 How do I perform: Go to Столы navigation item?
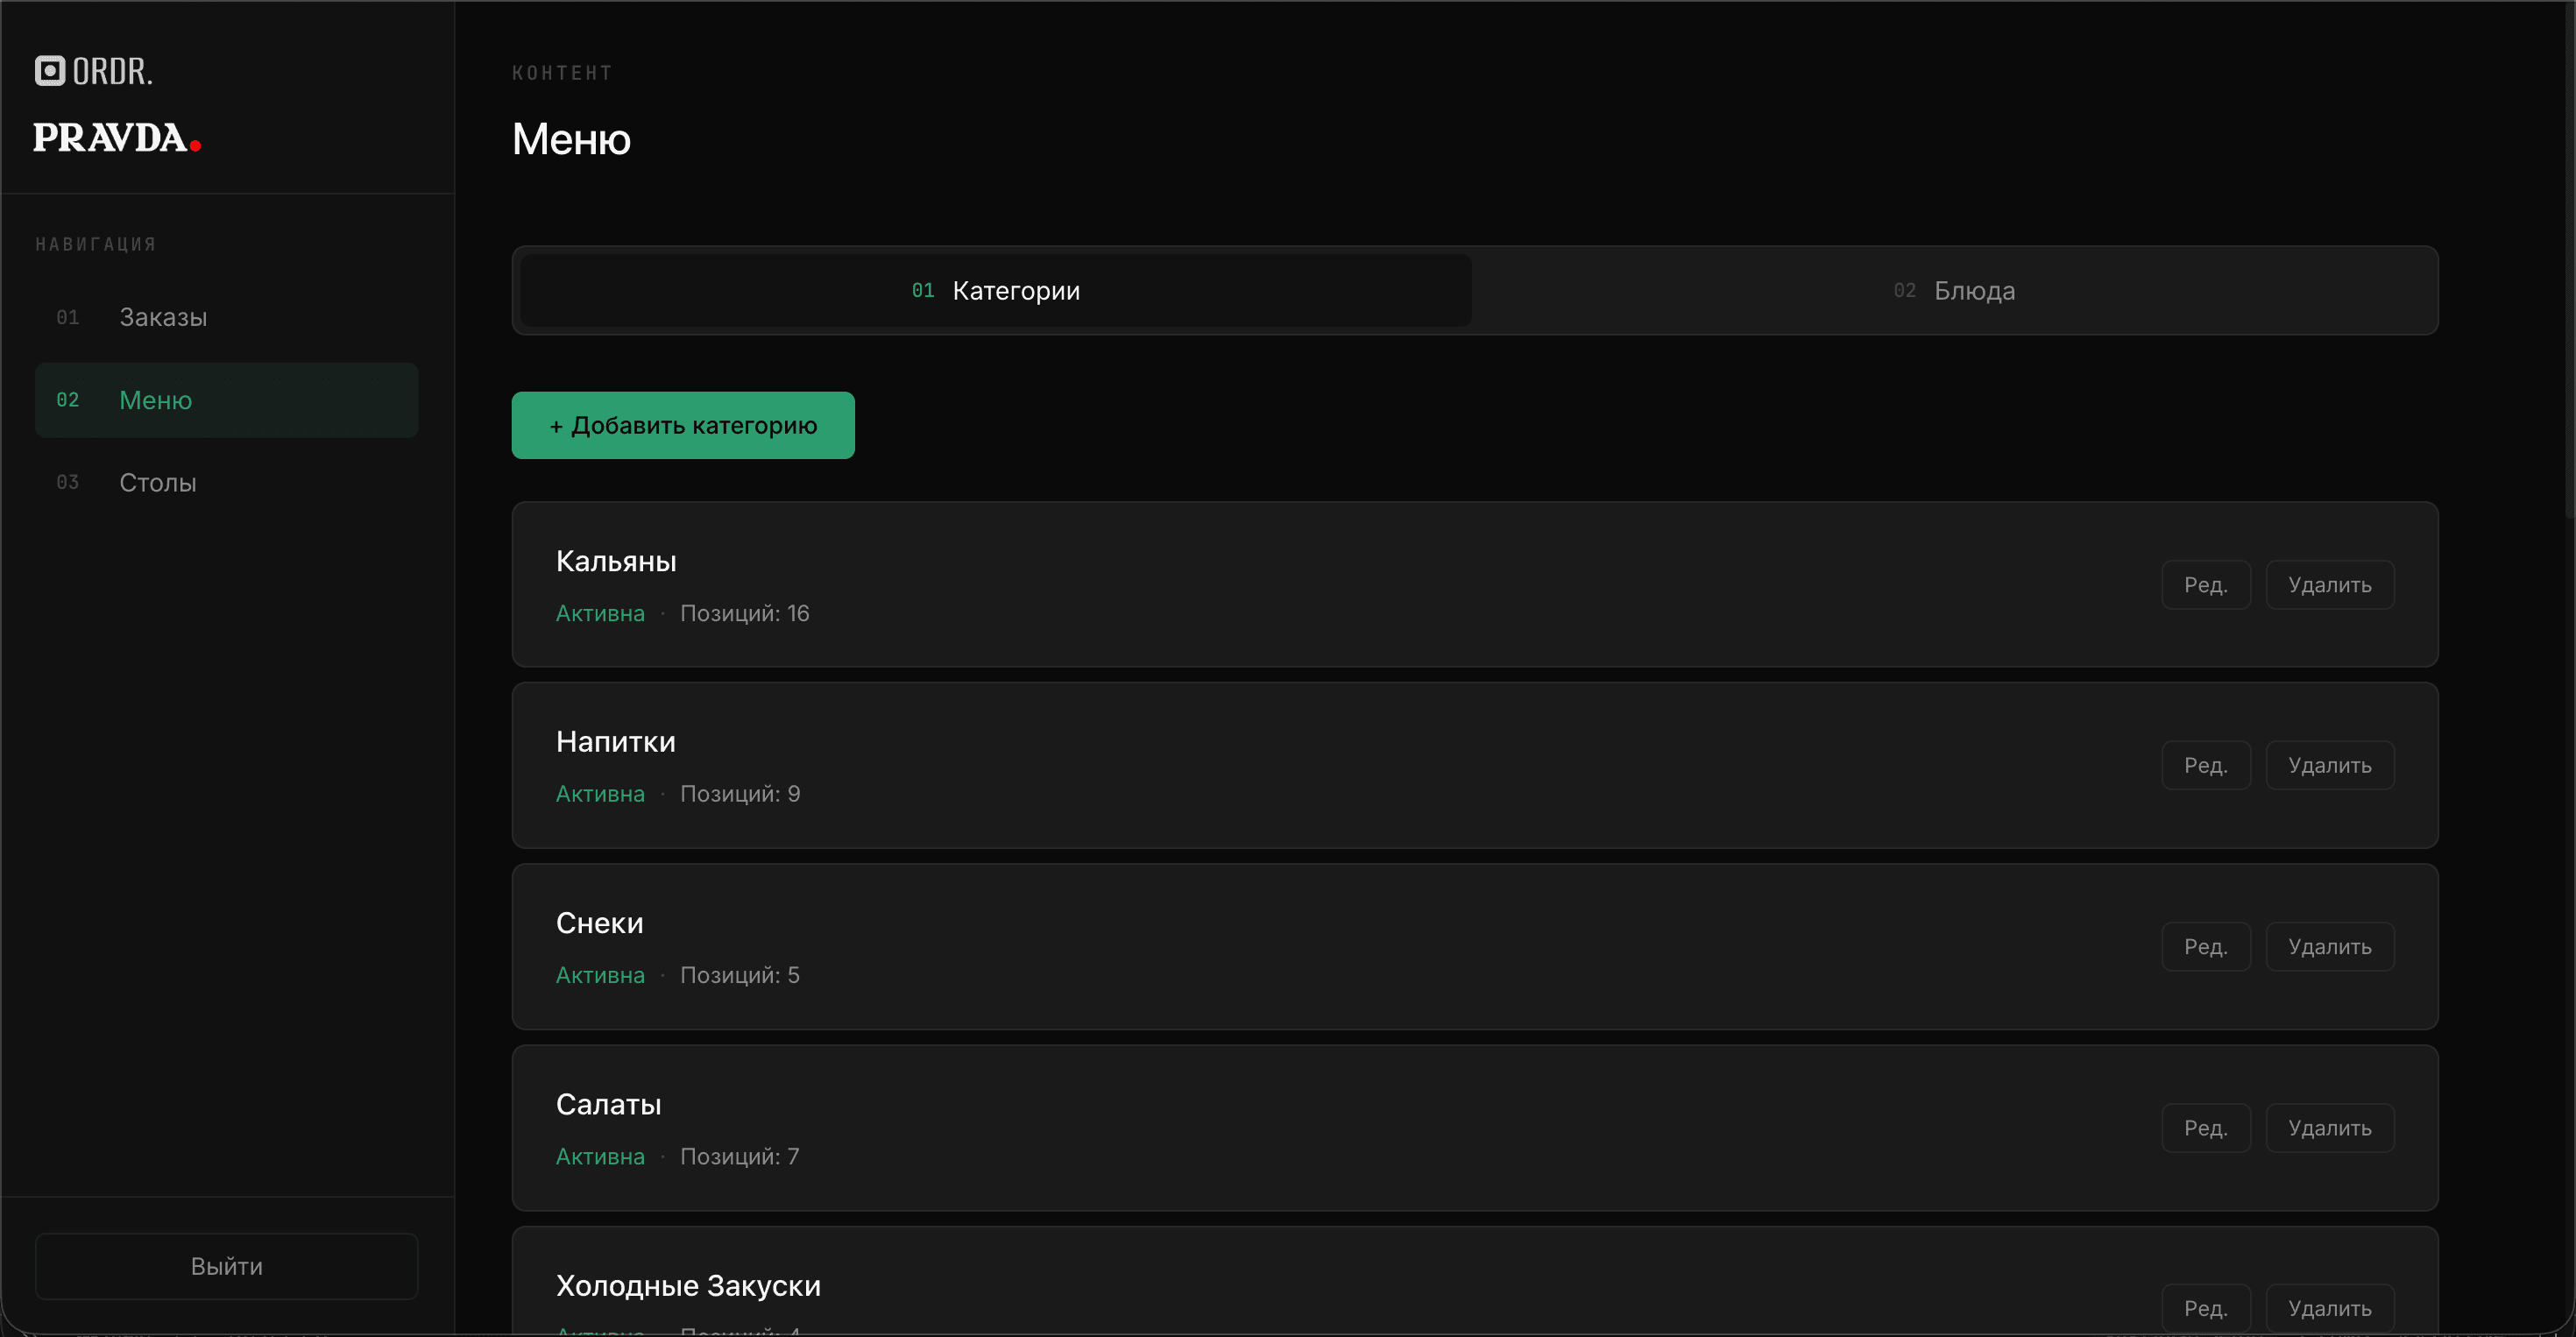point(158,483)
